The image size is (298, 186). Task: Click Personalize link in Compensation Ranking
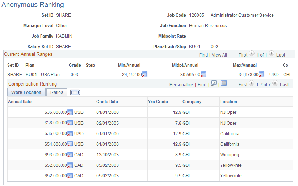click(181, 85)
